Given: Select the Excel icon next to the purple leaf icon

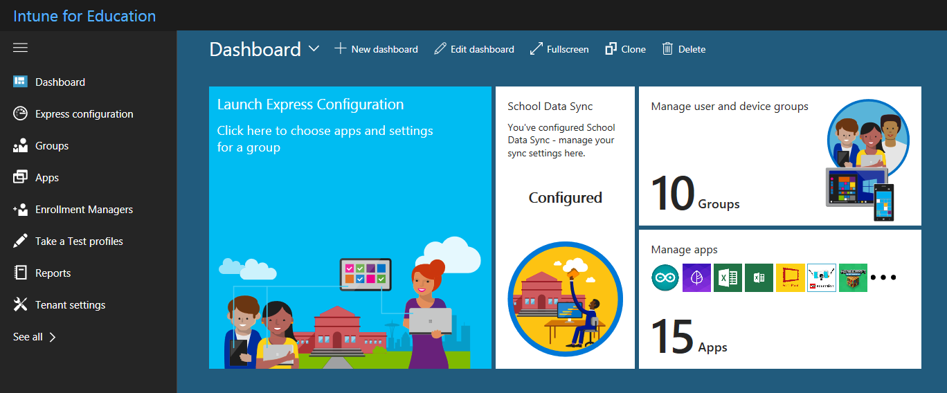Looking at the screenshot, I should point(728,277).
